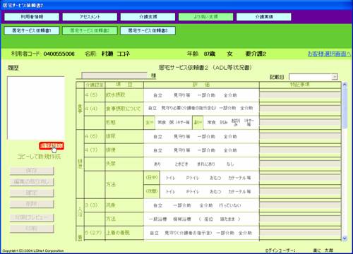Expand the 記載日 date dropdown
Viewport: 353px width, 254px height.
point(335,77)
